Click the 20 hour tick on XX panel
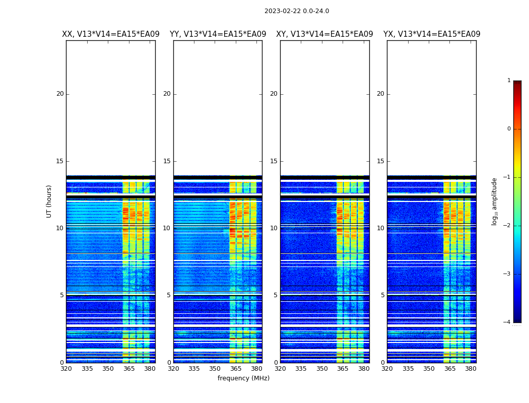 (x=60, y=94)
